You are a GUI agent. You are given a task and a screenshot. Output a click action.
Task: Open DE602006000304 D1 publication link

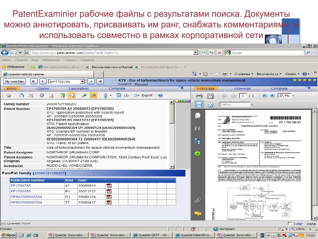pos(26,197)
